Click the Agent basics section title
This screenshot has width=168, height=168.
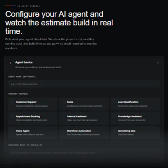click(24, 63)
